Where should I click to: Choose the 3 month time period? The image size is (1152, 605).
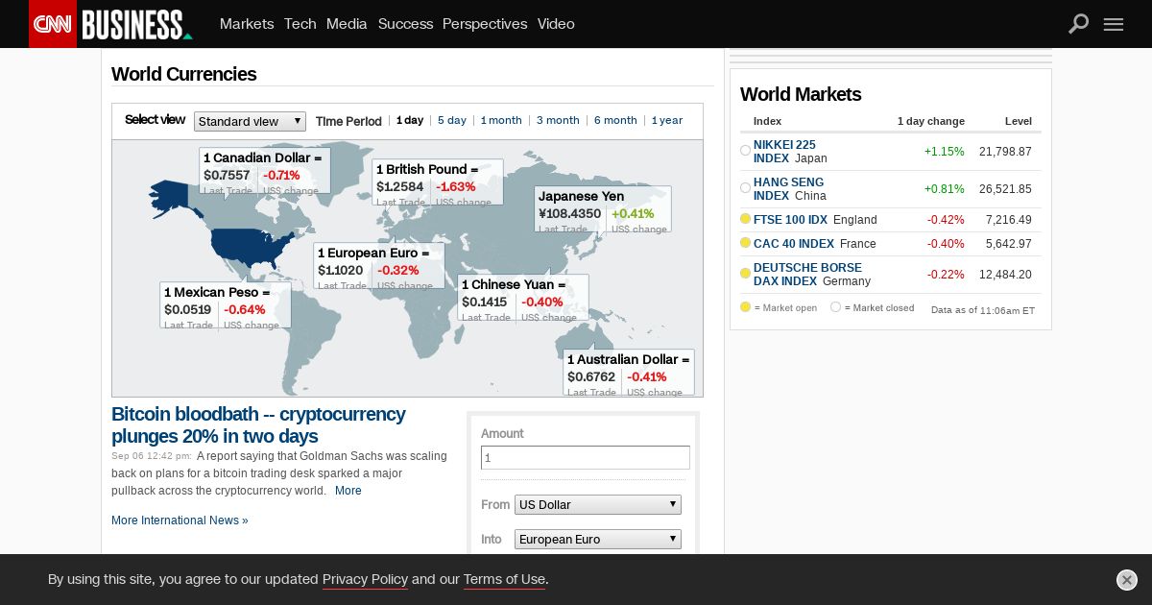click(x=558, y=120)
